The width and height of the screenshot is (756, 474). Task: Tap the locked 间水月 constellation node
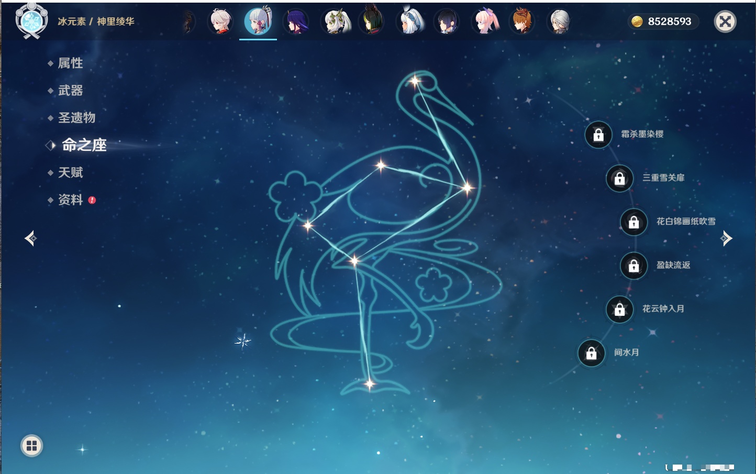click(591, 353)
